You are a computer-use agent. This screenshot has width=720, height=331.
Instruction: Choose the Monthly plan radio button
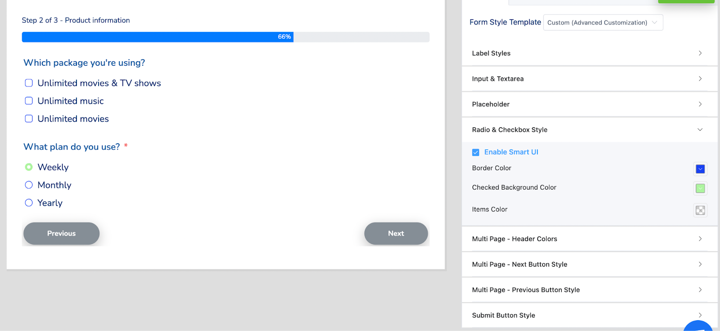(29, 185)
